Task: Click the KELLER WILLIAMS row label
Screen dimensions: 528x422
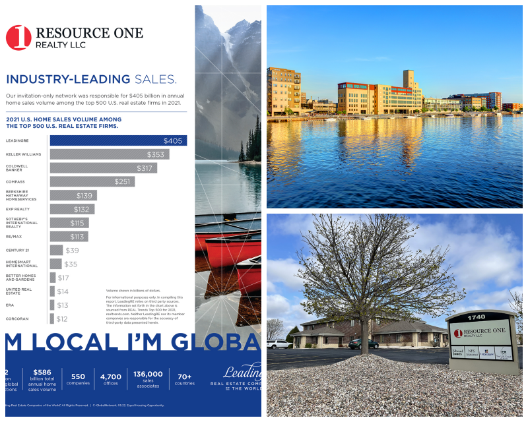Action: 23,154
